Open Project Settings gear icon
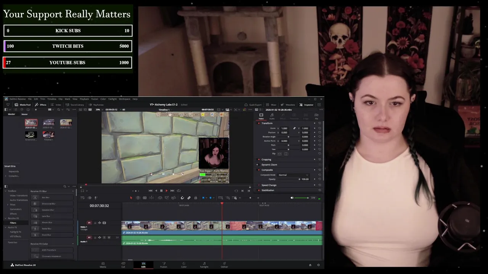488x274 pixels. click(x=318, y=265)
